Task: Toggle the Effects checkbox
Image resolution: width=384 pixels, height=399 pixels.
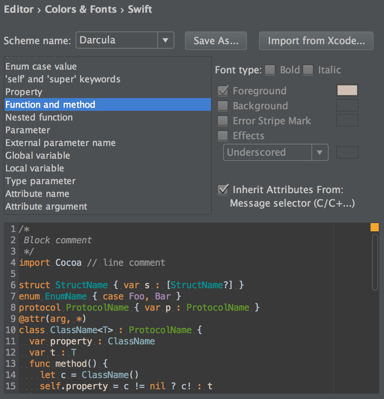Action: click(x=223, y=135)
